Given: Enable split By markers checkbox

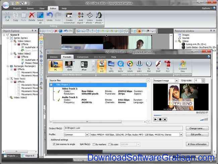Looking at the screenshot, I should click(94, 144).
